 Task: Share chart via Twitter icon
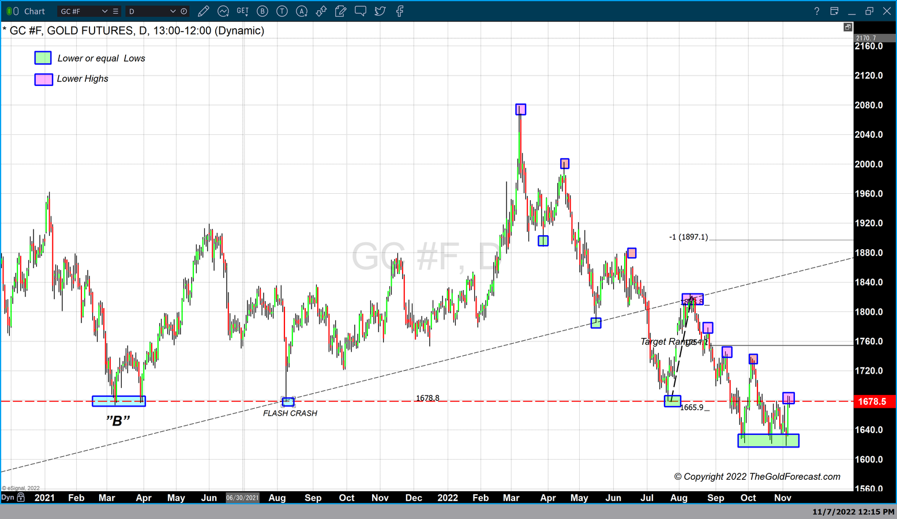tap(380, 11)
